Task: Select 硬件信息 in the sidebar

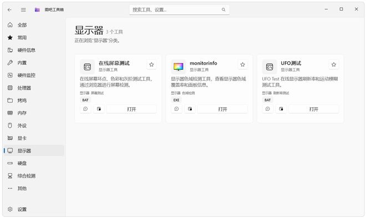Action: tap(33, 50)
